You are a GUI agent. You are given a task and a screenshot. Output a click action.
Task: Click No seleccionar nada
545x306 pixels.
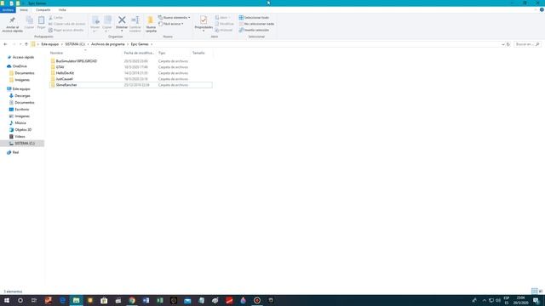tap(256, 24)
